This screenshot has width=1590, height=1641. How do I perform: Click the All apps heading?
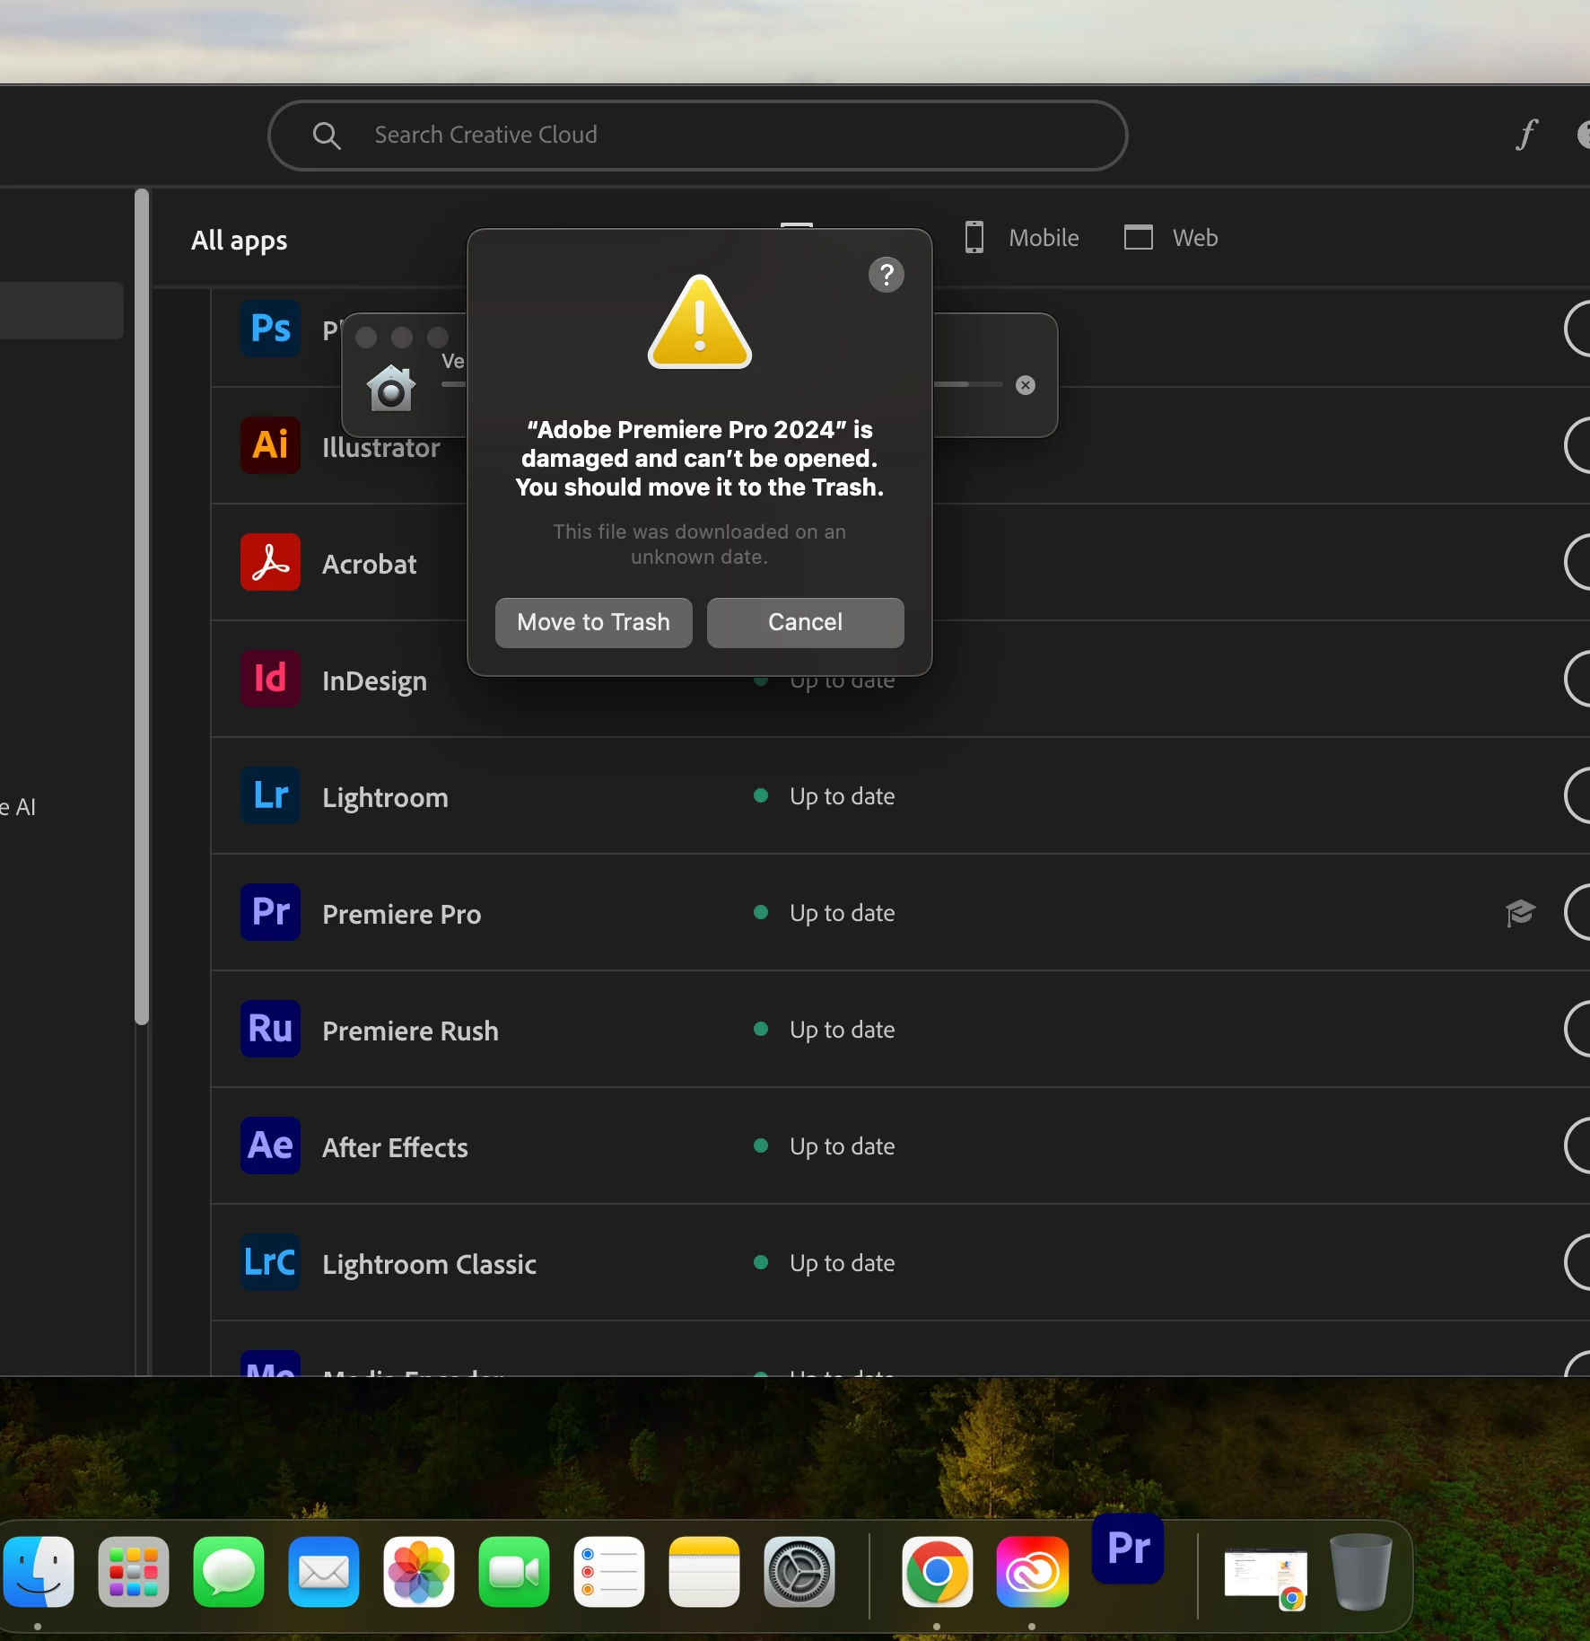239,241
